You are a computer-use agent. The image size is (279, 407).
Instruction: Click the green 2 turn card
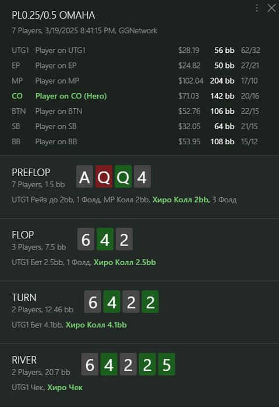point(150,302)
